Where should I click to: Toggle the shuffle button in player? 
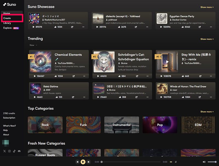click(176, 162)
